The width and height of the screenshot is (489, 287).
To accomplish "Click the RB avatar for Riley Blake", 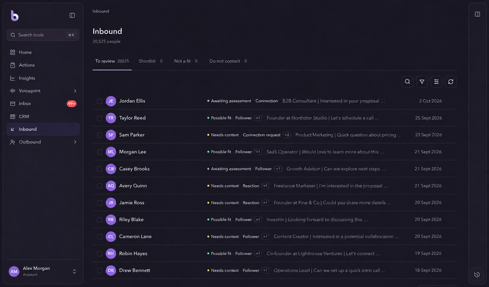I will point(111,220).
